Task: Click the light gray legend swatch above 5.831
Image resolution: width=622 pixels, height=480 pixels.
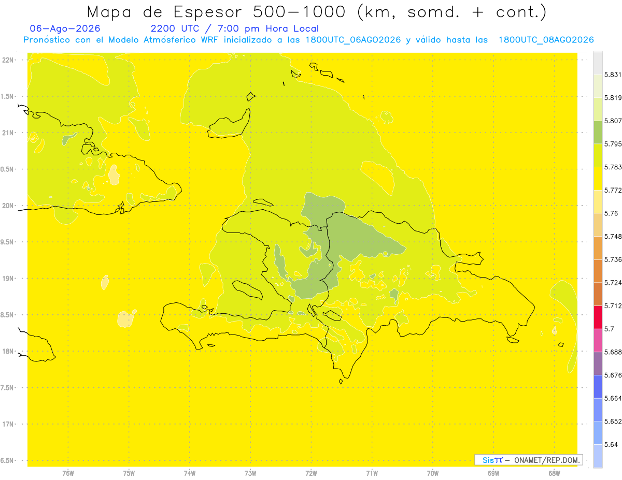Action: [x=598, y=63]
